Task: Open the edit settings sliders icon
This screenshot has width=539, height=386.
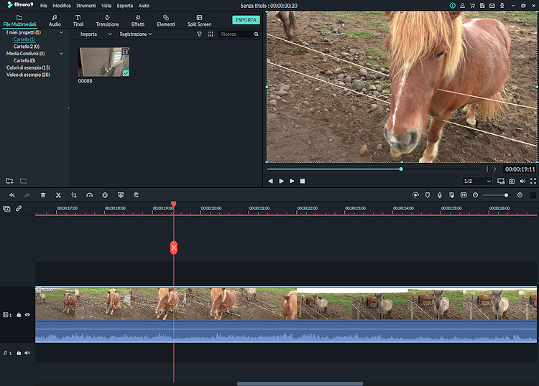Action: point(136,195)
